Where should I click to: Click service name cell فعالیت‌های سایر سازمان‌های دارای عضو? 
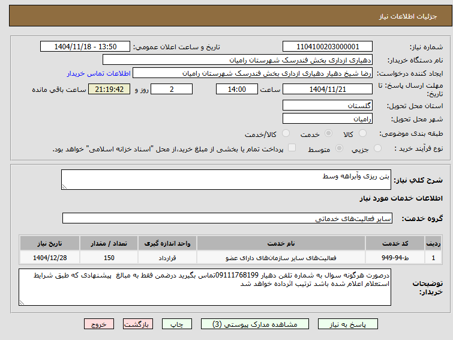coord(281,258)
